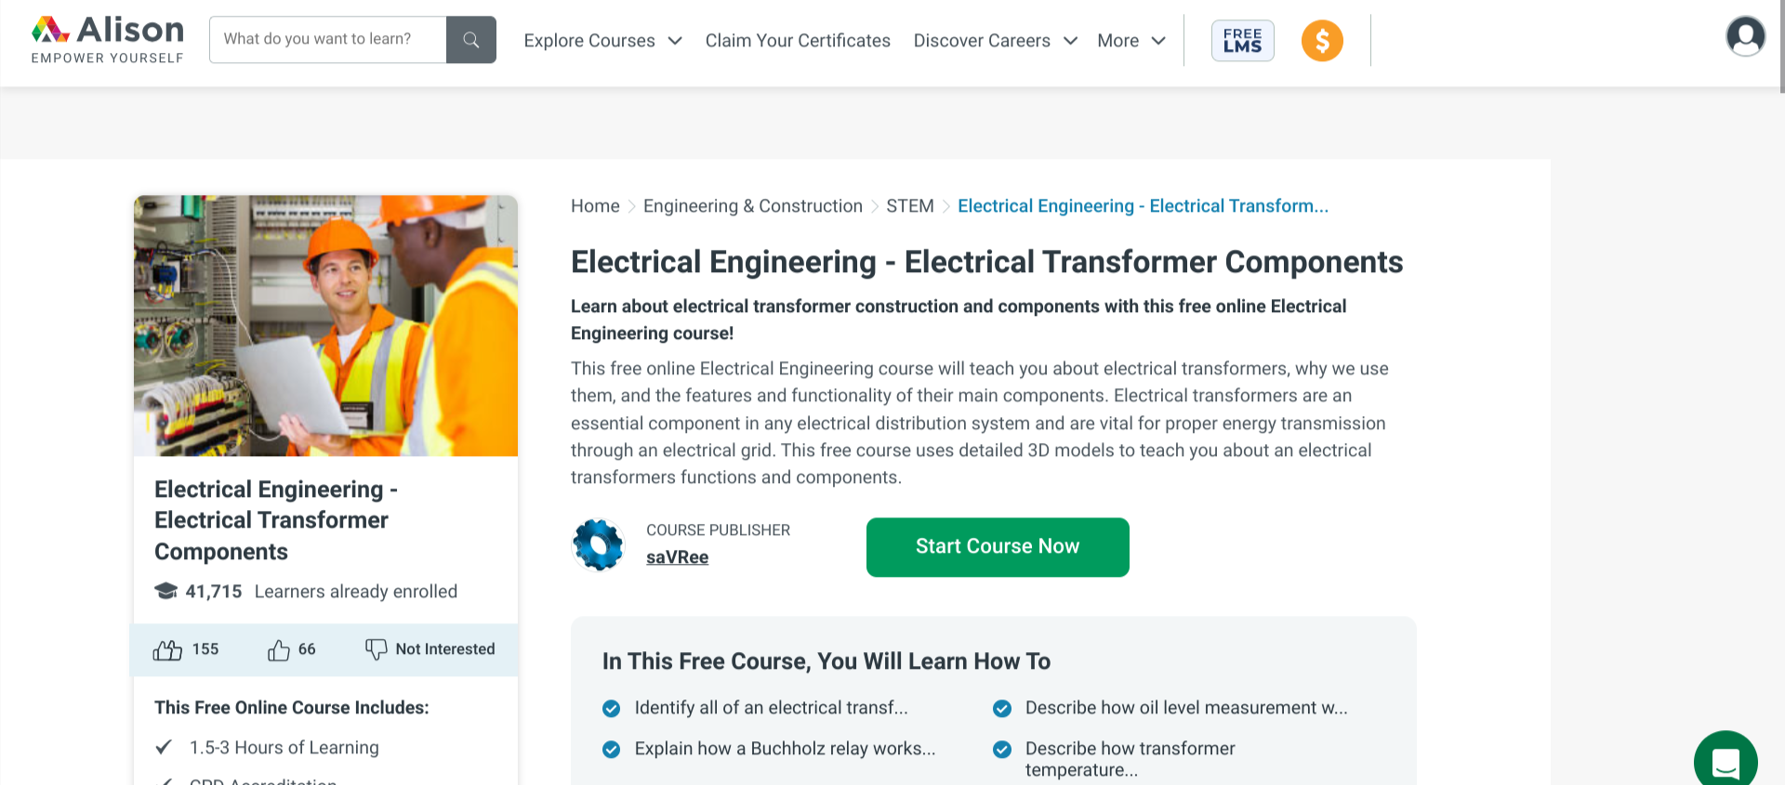Open the More navigation dropdown
The image size is (1785, 785).
pyautogui.click(x=1130, y=40)
